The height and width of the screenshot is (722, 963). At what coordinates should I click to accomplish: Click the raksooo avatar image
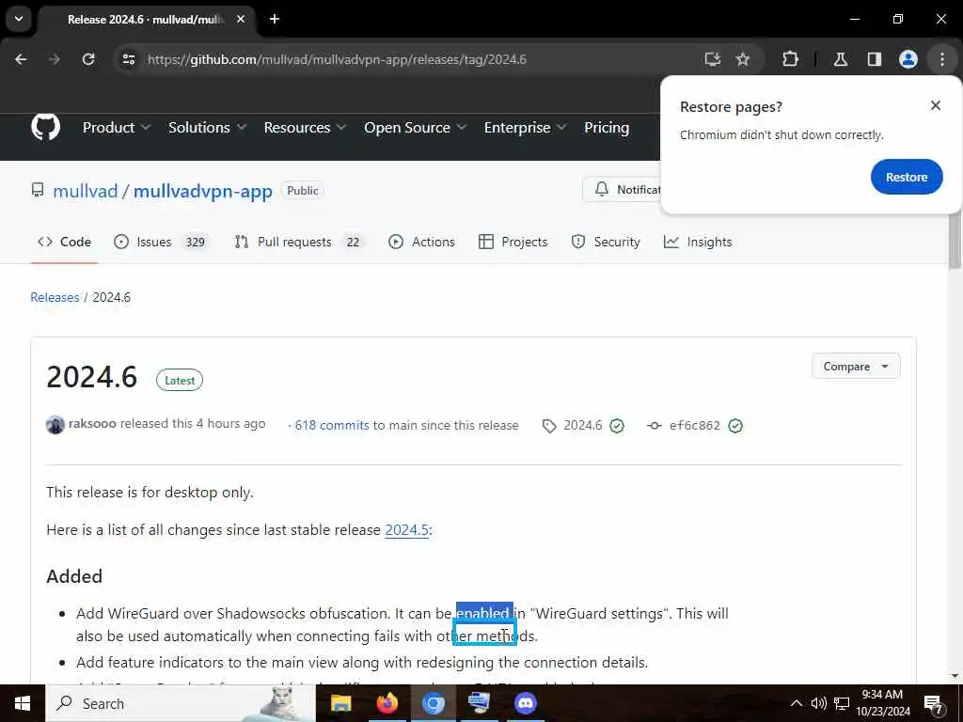pyautogui.click(x=55, y=425)
